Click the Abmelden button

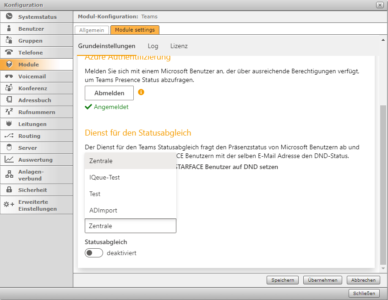[x=109, y=93]
